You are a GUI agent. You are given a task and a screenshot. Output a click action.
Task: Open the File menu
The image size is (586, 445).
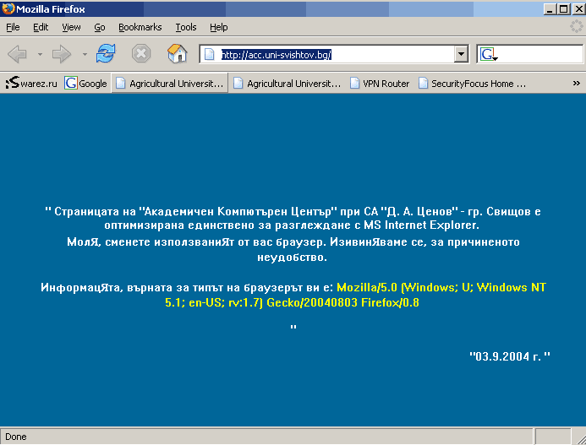(x=13, y=27)
